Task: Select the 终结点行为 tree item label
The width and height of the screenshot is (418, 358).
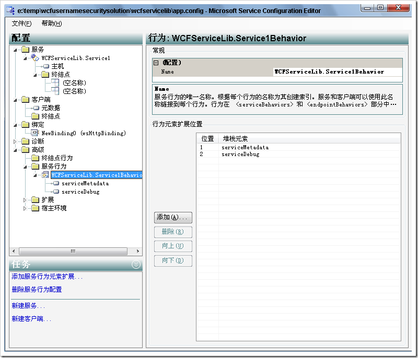Action: click(57, 158)
